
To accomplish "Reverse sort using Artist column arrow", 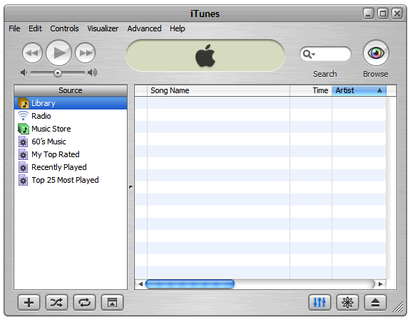I will [x=379, y=90].
